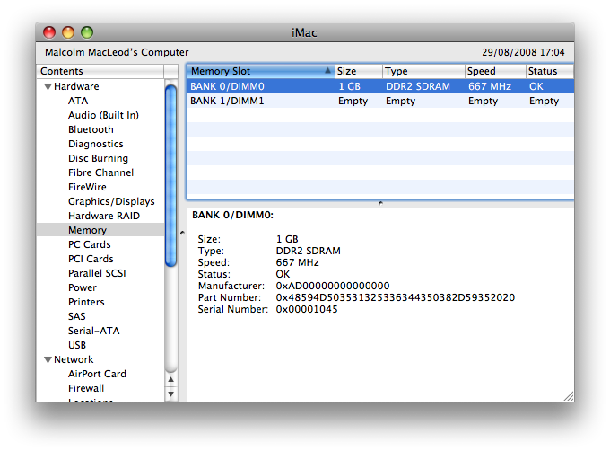Click the sidebar scroll down arrow
The width and height of the screenshot is (610, 451).
point(170,394)
